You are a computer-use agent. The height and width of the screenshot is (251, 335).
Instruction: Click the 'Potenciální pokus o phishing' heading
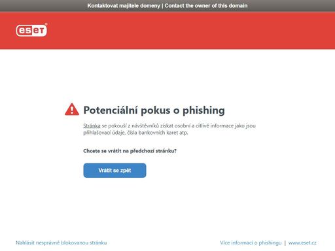click(154, 110)
